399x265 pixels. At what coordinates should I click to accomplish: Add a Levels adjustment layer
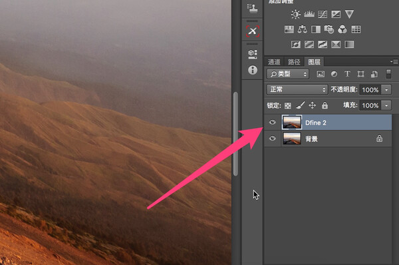[309, 14]
